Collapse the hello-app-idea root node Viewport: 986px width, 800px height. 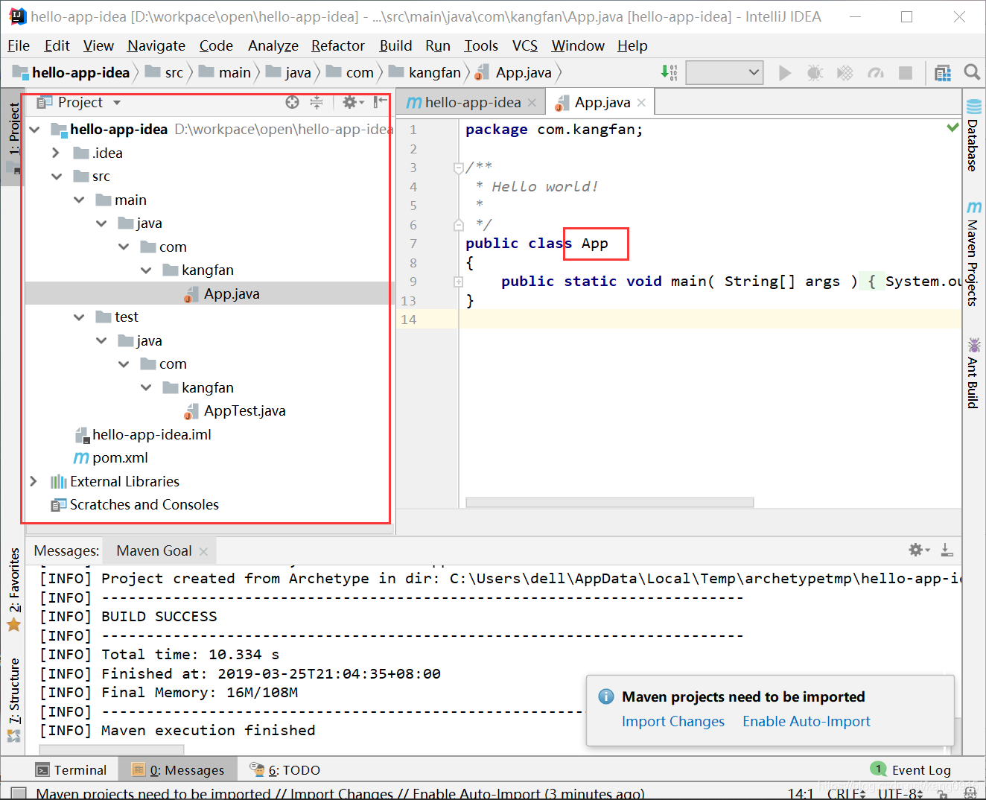pos(34,130)
